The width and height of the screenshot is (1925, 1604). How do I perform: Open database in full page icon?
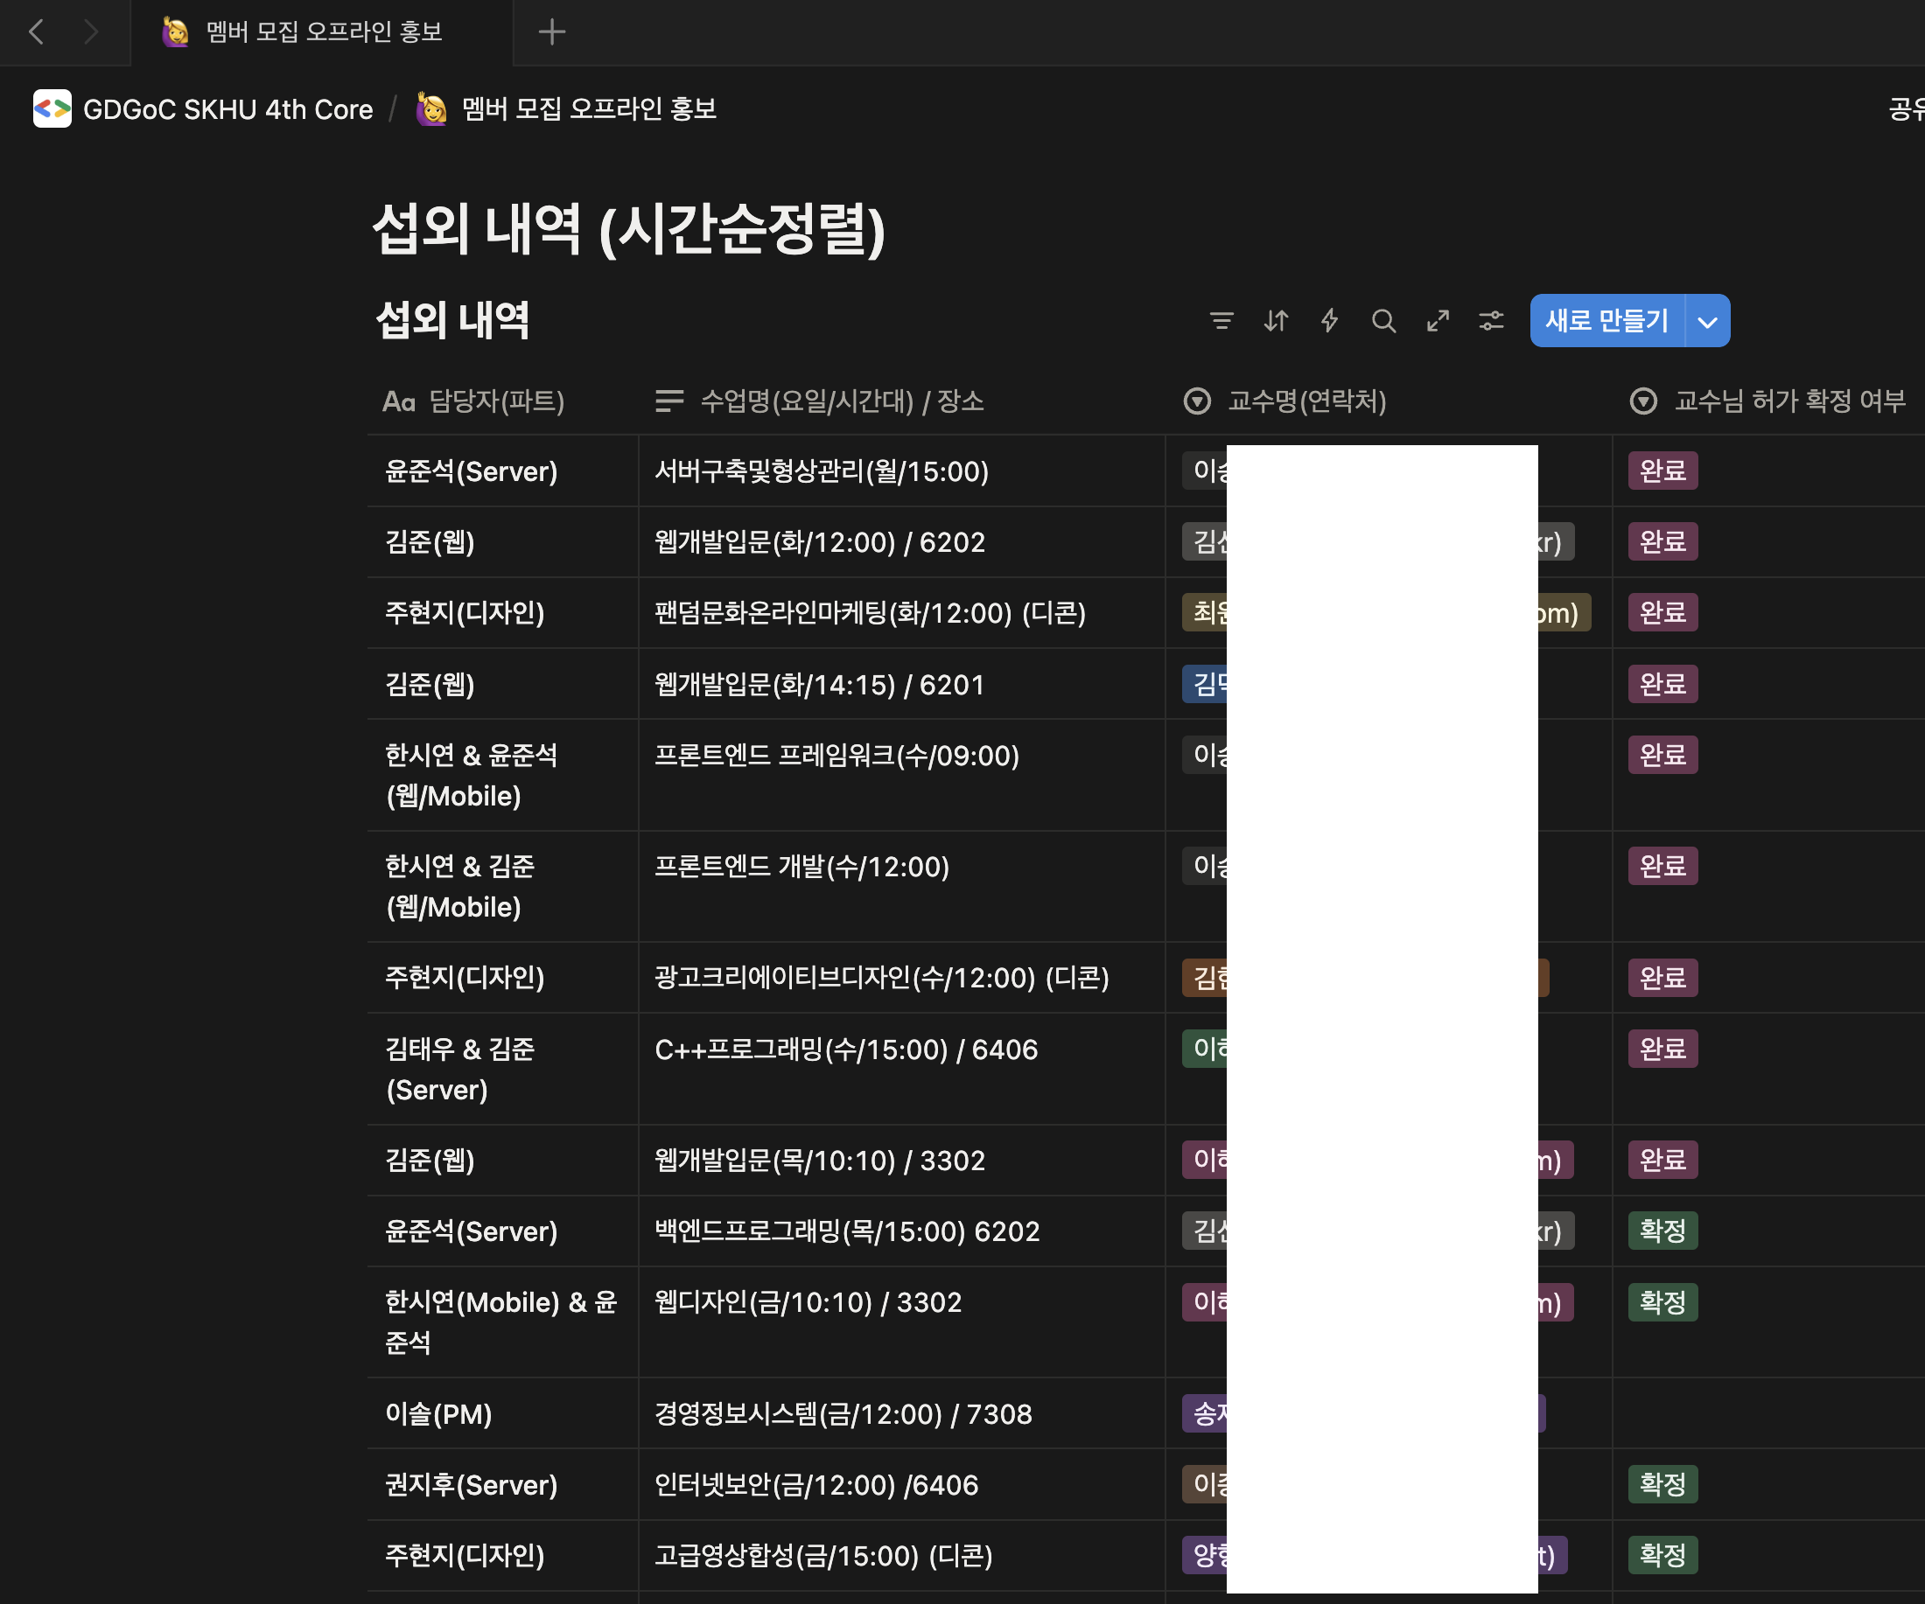coord(1438,321)
